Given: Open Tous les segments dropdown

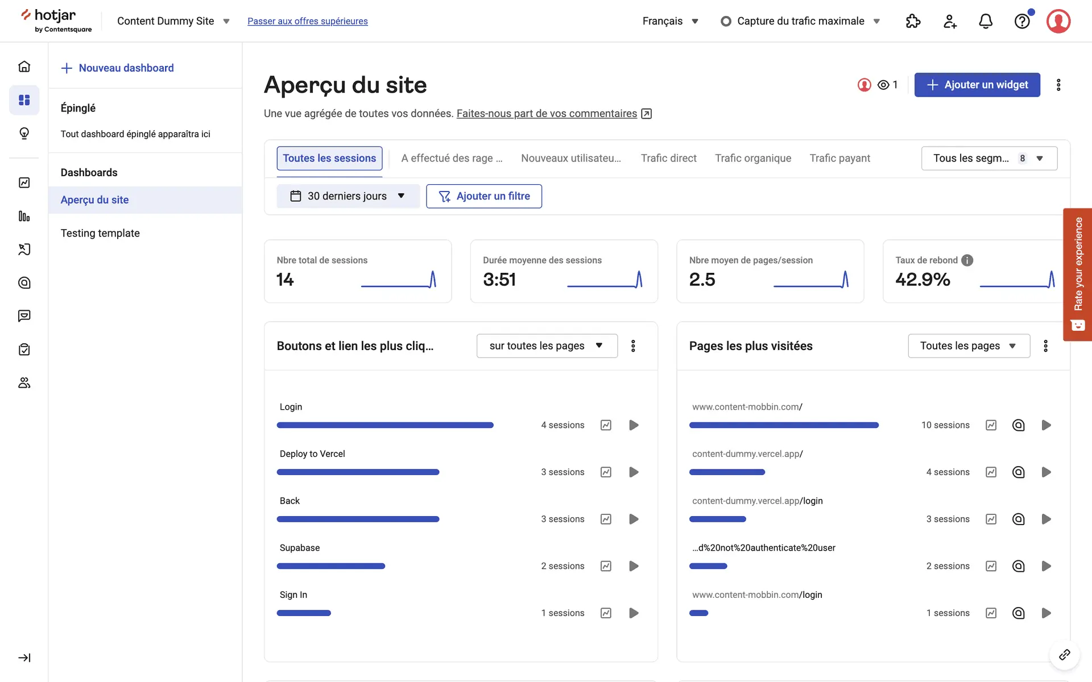Looking at the screenshot, I should [x=988, y=158].
